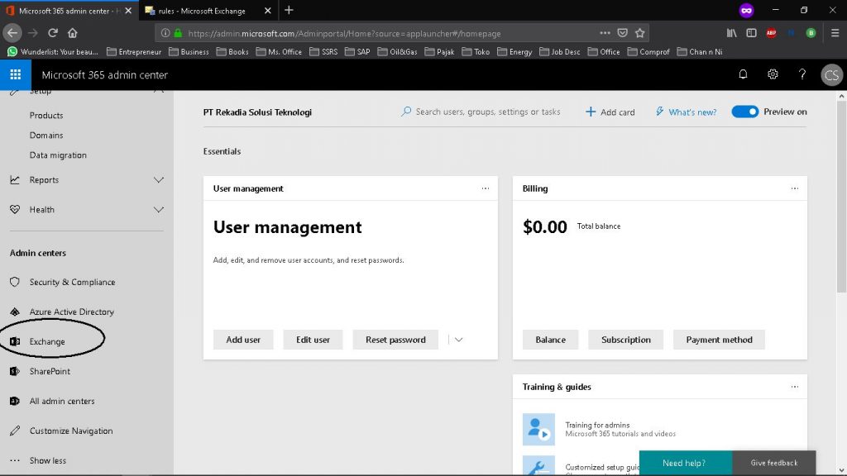Expand the Health navigation section
Viewport: 847px width, 476px height.
(160, 210)
